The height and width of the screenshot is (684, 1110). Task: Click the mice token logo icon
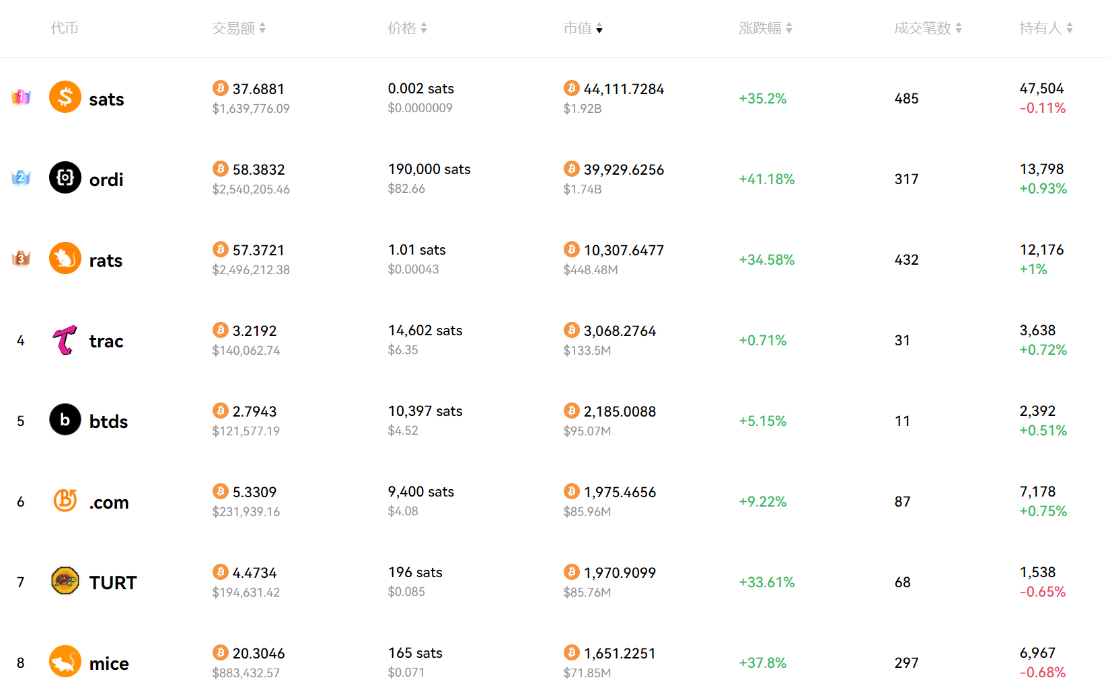tap(65, 662)
